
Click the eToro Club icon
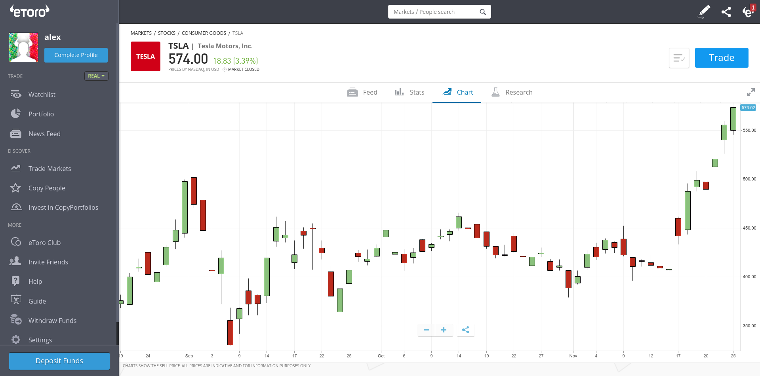click(x=16, y=242)
